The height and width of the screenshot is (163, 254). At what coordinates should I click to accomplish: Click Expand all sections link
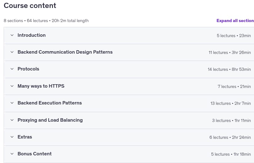[235, 21]
